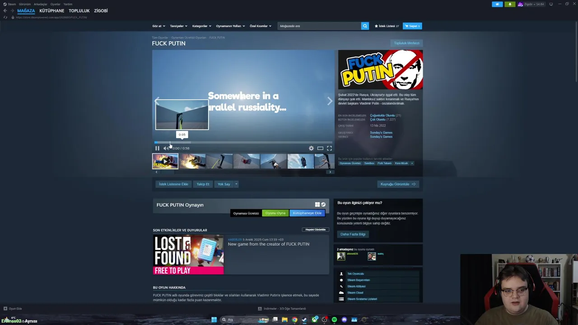Enter fullscreen on the trailer
The height and width of the screenshot is (325, 578).
(x=329, y=148)
